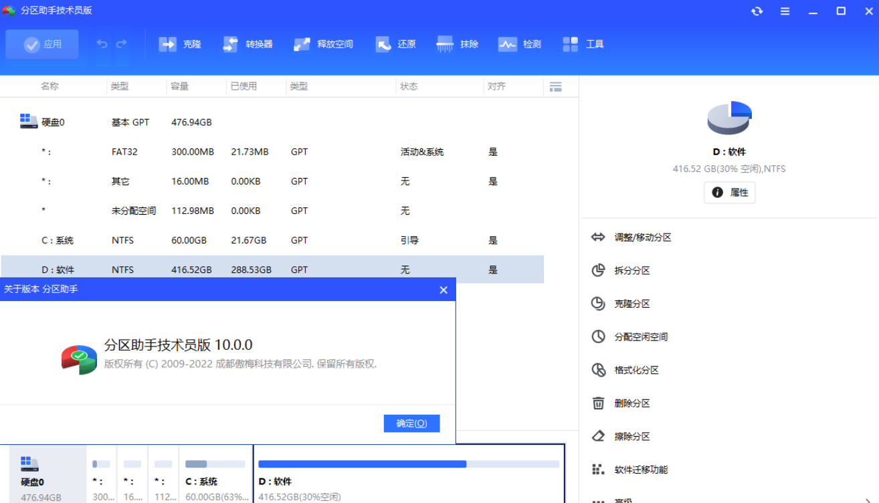879x503 pixels.
Task: Open Free up space (释放空间) tool
Action: 323,44
